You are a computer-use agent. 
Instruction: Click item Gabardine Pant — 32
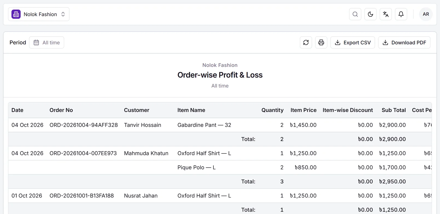click(x=204, y=125)
